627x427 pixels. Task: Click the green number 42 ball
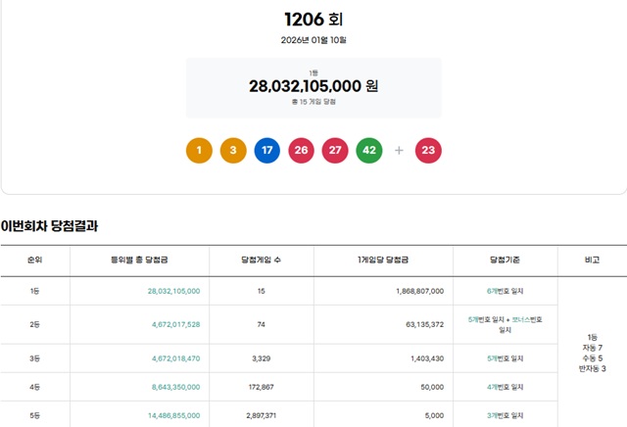click(x=369, y=151)
